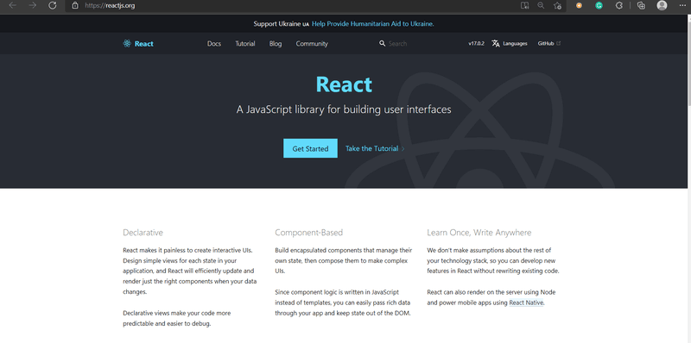Viewport: 691px width, 343px height.
Task: Open the Take the Tutorial link
Action: tap(372, 148)
